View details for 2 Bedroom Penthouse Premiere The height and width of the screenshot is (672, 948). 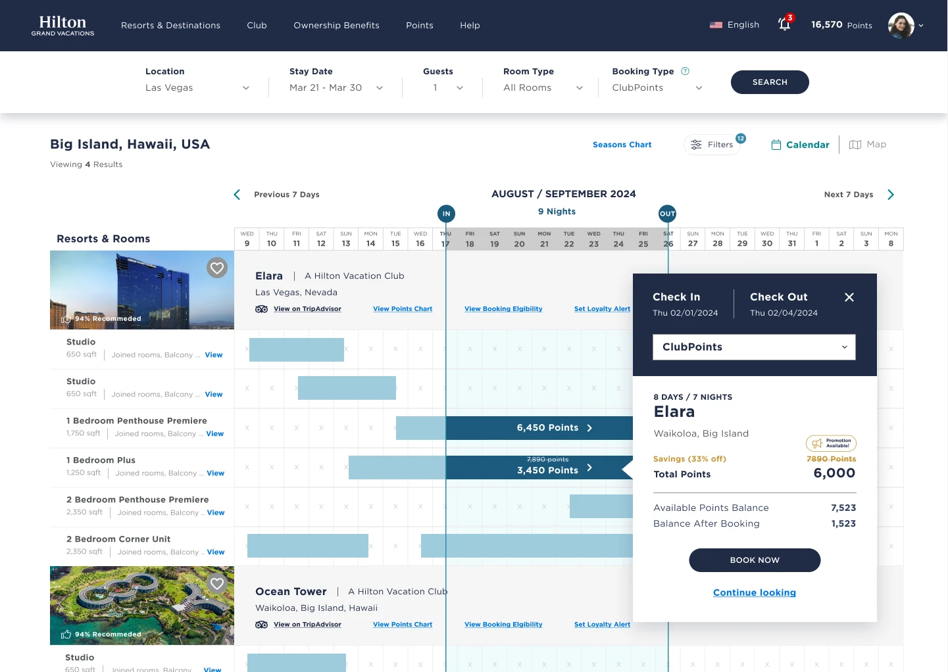tap(216, 513)
